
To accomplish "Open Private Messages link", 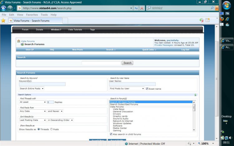I will (163, 45).
